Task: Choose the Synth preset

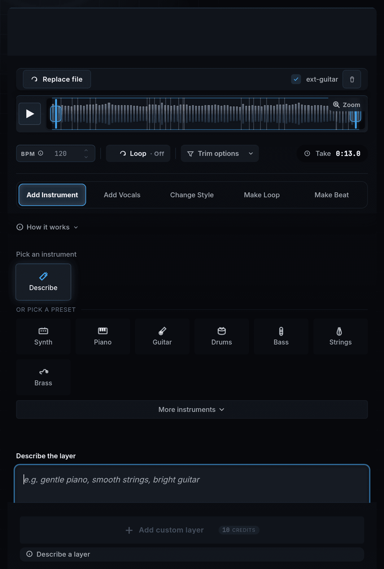Action: point(43,336)
